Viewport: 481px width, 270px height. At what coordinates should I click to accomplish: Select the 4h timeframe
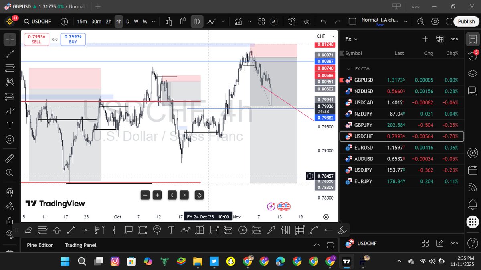(119, 22)
